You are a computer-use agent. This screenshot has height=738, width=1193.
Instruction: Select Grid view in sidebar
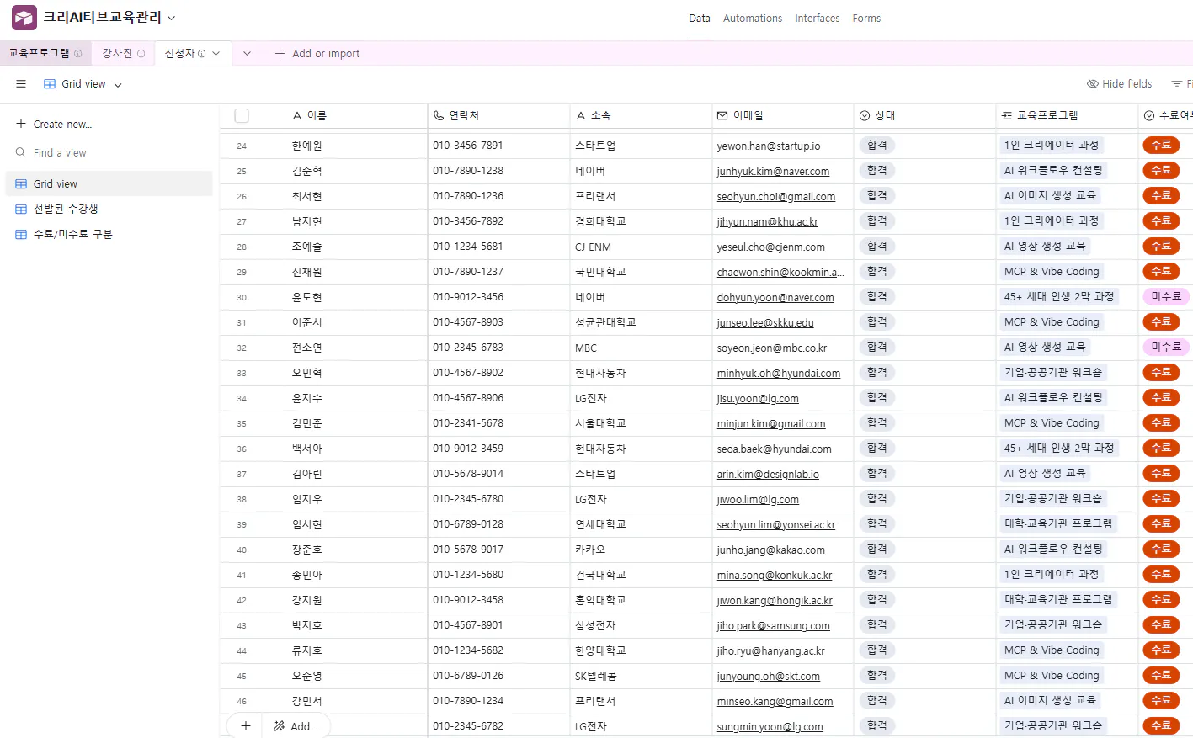pyautogui.click(x=109, y=183)
